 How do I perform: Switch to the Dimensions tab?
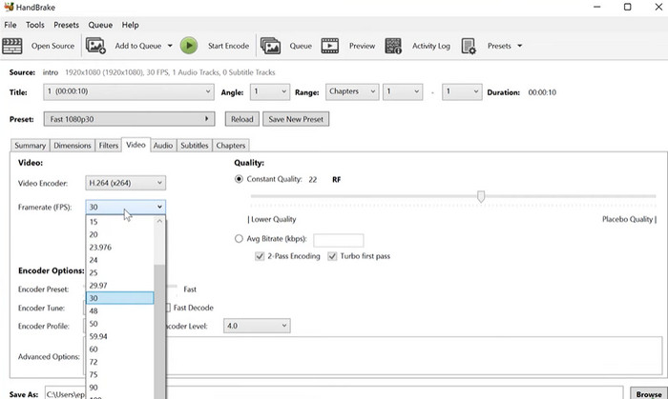pos(72,146)
